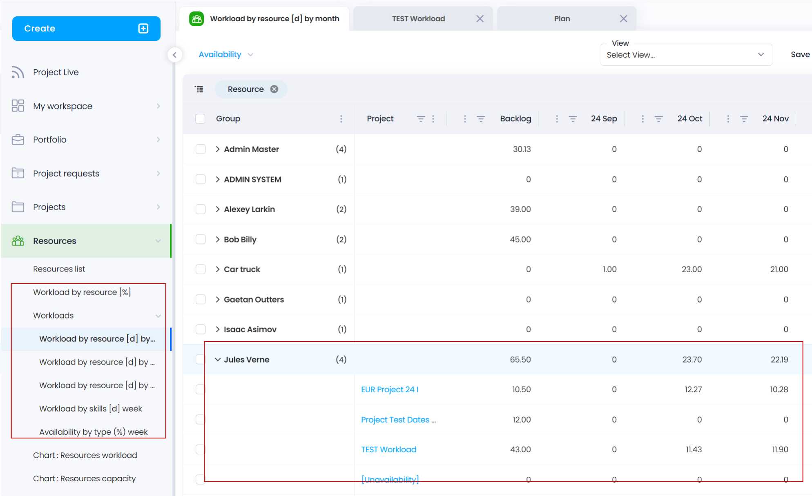Open Chart : Resources workload

point(85,455)
